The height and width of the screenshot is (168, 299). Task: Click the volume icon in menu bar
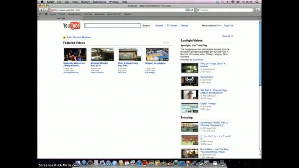tap(238, 2)
